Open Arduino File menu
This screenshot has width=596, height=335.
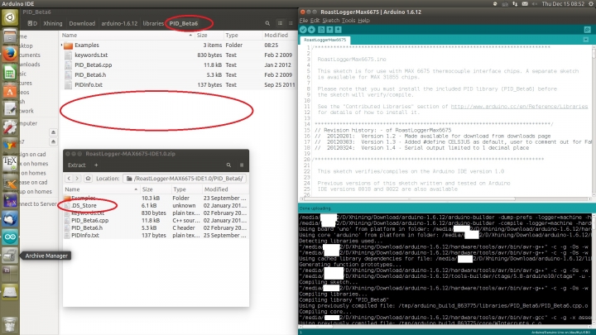click(x=303, y=21)
